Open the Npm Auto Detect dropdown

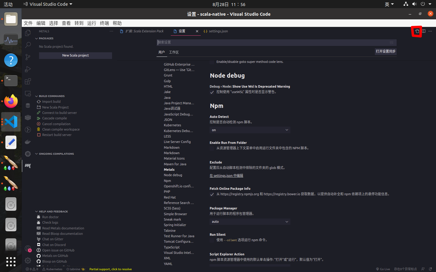tap(249, 130)
